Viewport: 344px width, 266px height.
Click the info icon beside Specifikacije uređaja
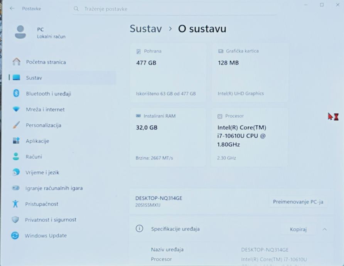(139, 229)
